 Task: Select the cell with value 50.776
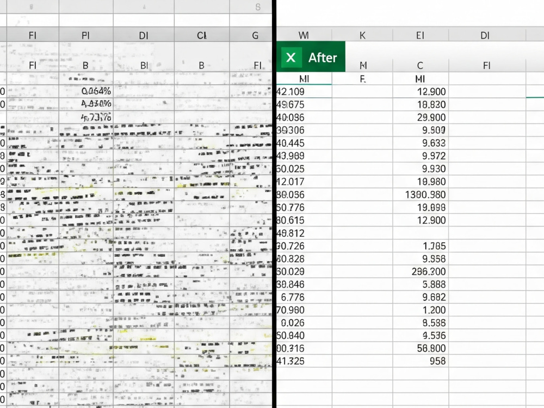[x=304, y=207]
